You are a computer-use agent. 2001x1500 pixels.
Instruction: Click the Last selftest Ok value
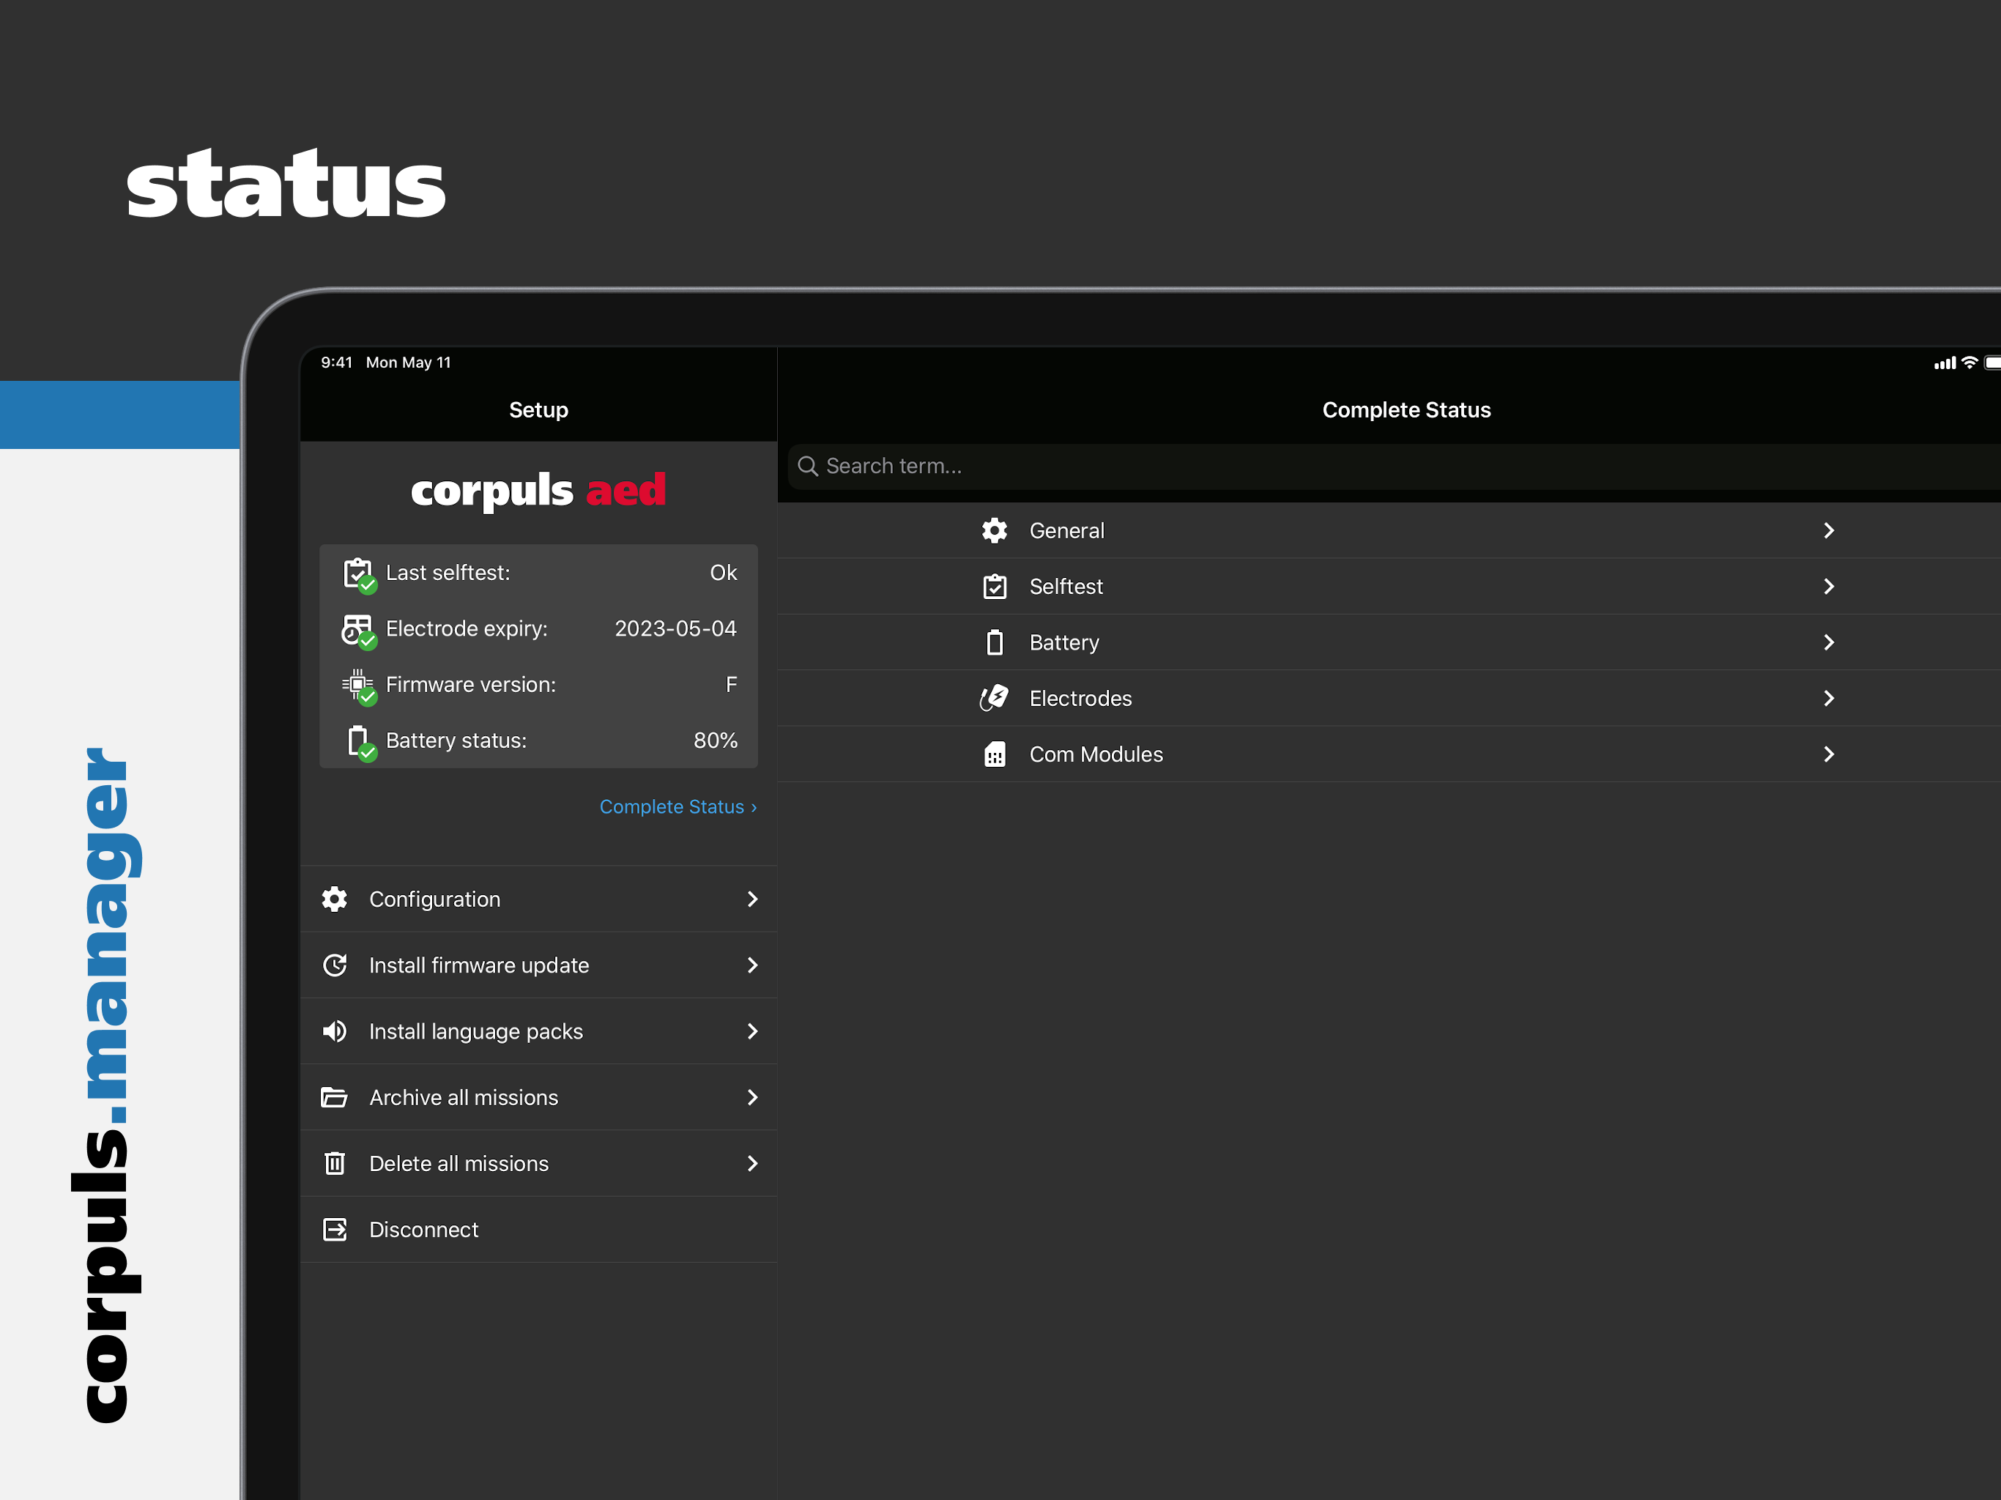click(724, 573)
